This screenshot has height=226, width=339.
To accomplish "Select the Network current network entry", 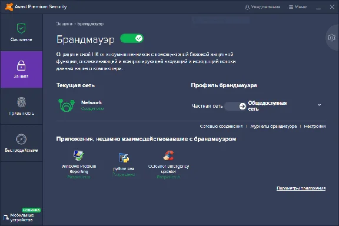I will tap(81, 105).
